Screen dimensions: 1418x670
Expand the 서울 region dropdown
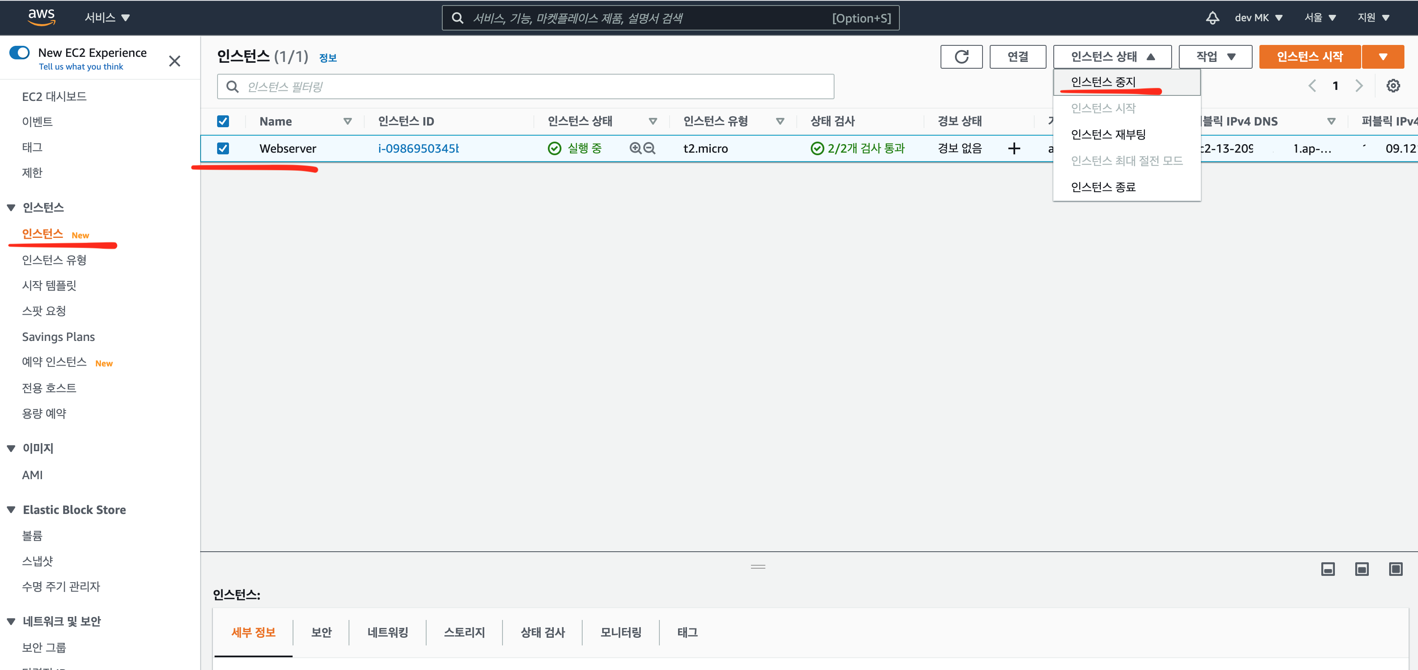click(1320, 18)
